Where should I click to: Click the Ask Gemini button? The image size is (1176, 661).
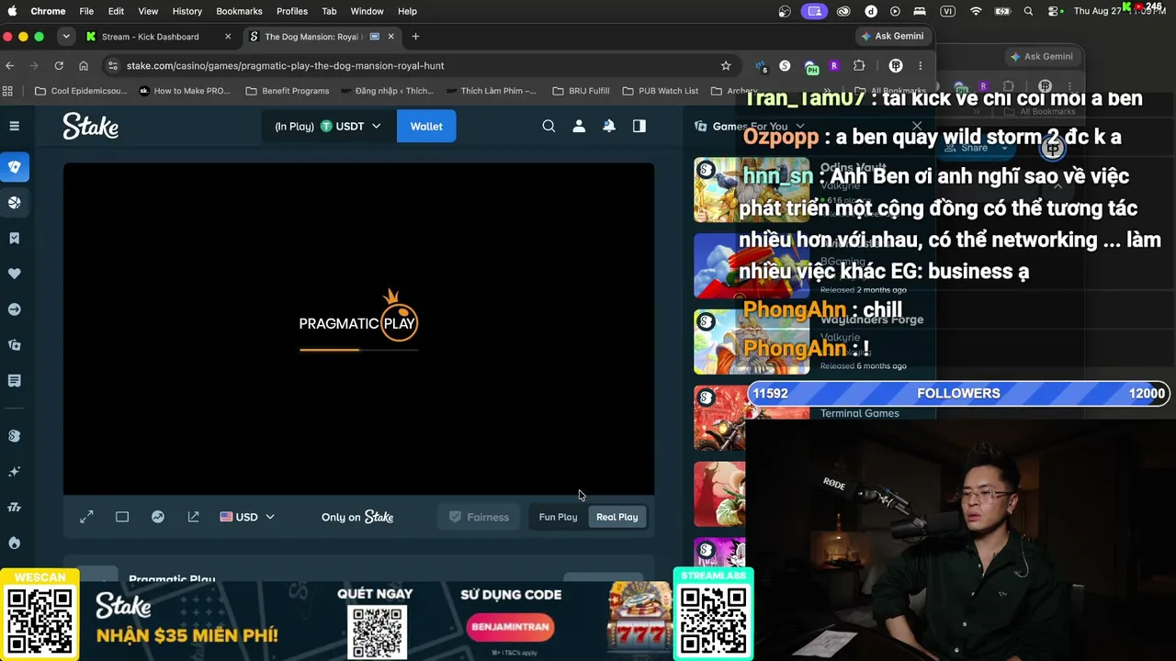click(892, 37)
